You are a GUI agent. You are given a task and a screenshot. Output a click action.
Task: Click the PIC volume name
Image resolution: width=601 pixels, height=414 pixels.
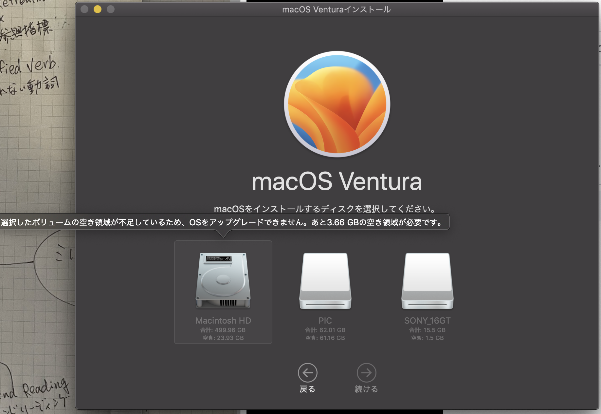[325, 320]
